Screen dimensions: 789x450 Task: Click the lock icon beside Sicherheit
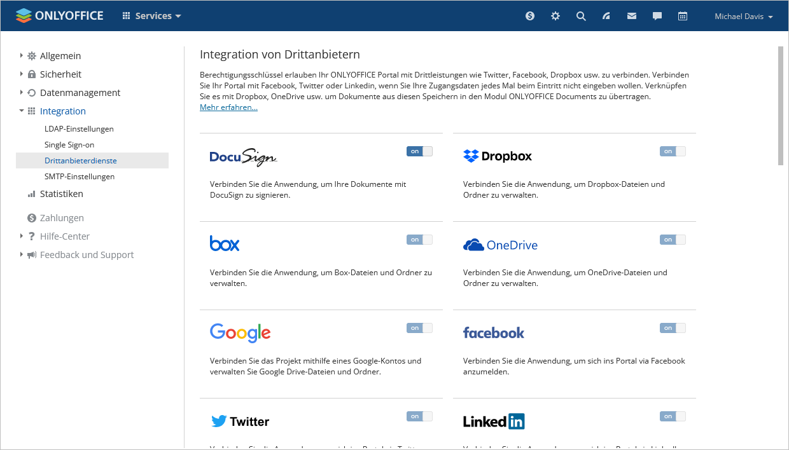pyautogui.click(x=32, y=74)
